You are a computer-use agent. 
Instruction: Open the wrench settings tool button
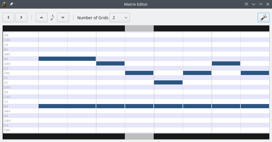click(x=263, y=17)
